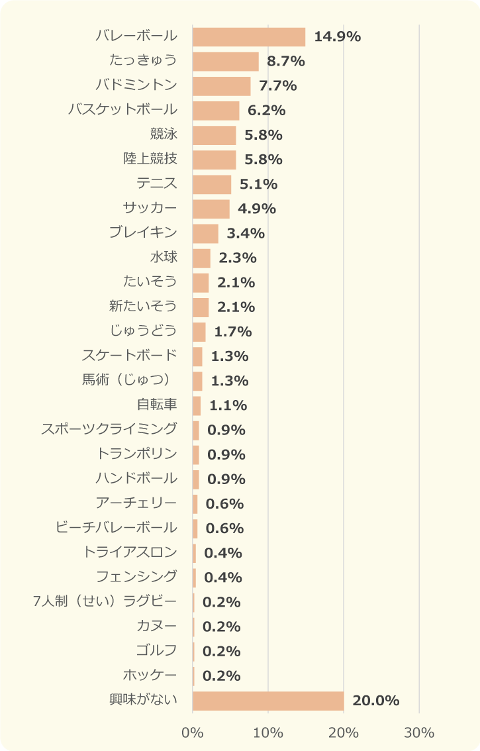Select the 興味がない 20.0% bar
480x751 pixels.
click(268, 701)
